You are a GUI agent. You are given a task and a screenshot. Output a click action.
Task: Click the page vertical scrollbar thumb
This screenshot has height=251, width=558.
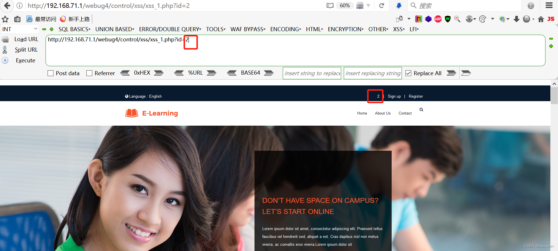pos(554,95)
